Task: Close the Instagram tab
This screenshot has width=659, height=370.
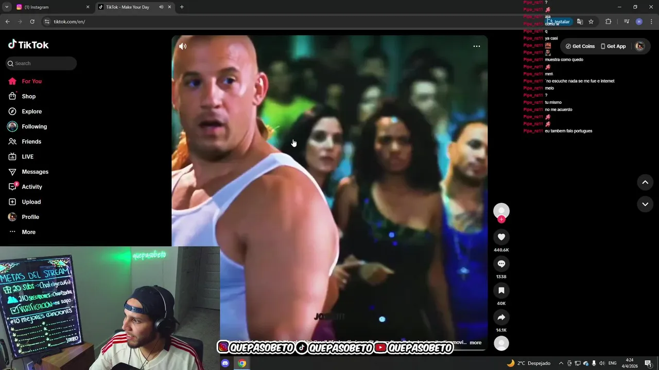Action: pyautogui.click(x=88, y=7)
